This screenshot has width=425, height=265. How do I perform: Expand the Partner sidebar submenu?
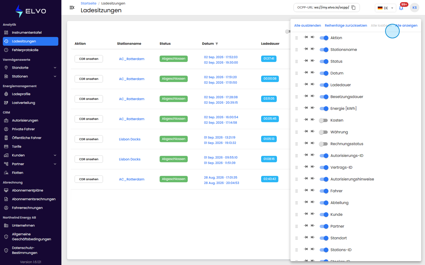pyautogui.click(x=55, y=164)
